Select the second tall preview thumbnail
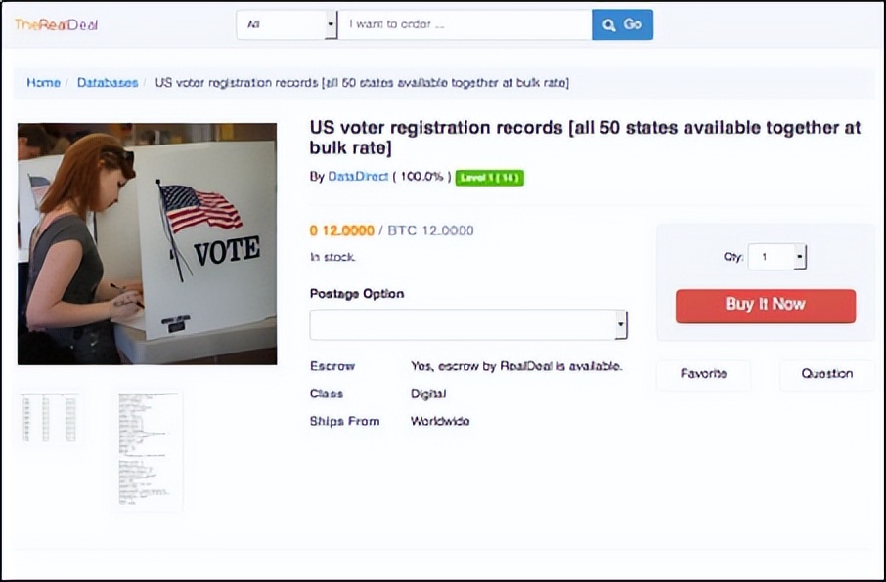 coord(149,450)
